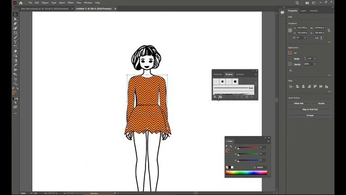Open the Stroke link in Appearance
Viewport: 346px width, 195px height.
click(297, 58)
